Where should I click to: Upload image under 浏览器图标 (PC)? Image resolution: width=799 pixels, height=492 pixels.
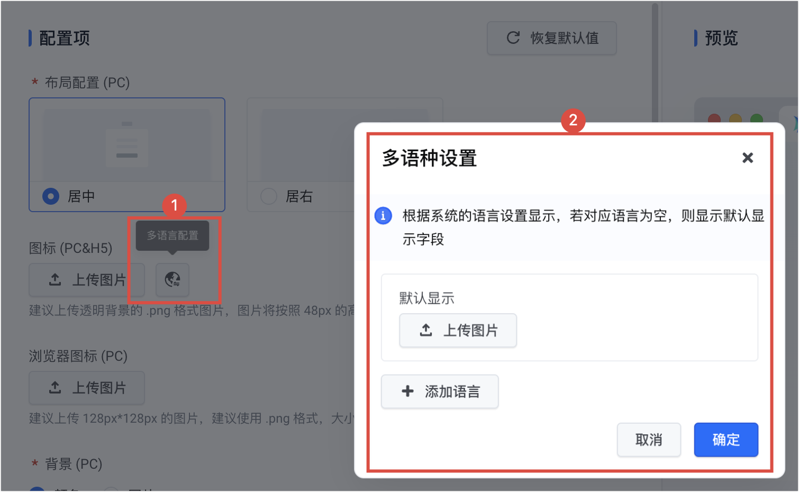click(87, 388)
